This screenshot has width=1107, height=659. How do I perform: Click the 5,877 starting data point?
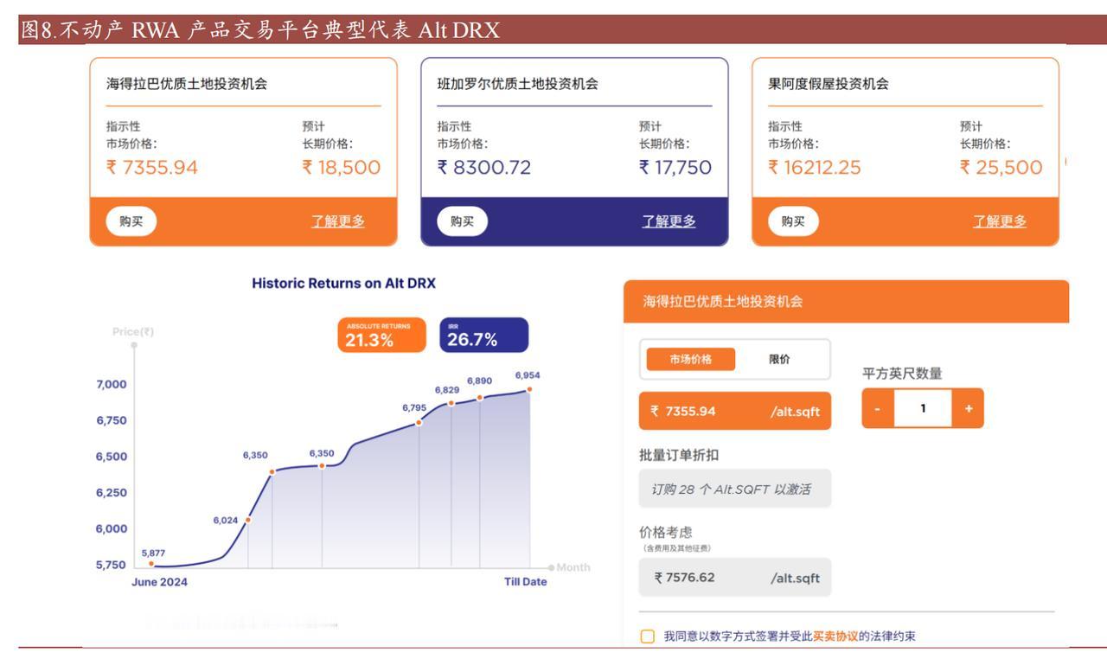151,564
